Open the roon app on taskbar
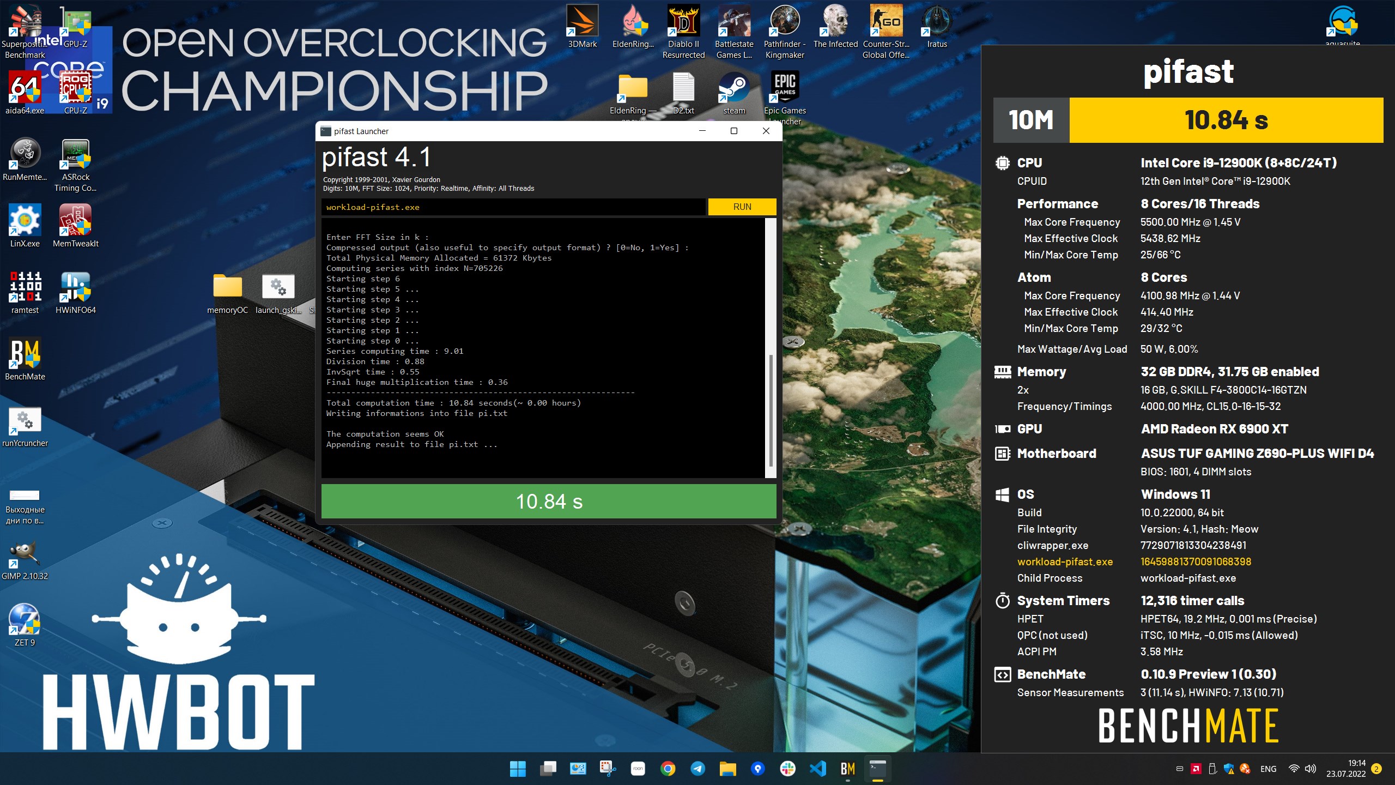Screen dimensions: 1395x785 pyautogui.click(x=638, y=769)
